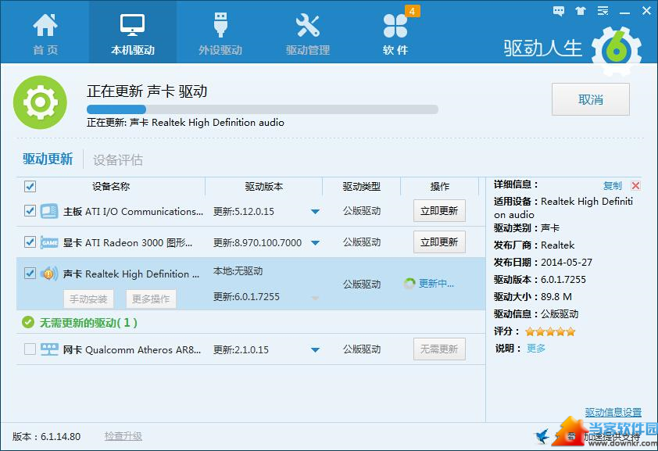Close the 详细信息 panel with red X
Image resolution: width=658 pixels, height=451 pixels.
635,185
